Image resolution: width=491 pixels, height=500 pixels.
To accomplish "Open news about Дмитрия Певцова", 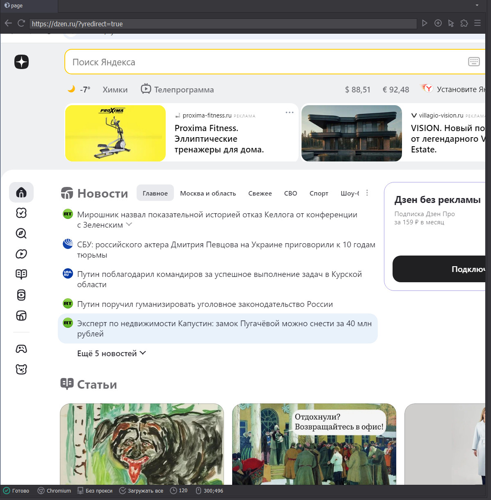I will [226, 250].
